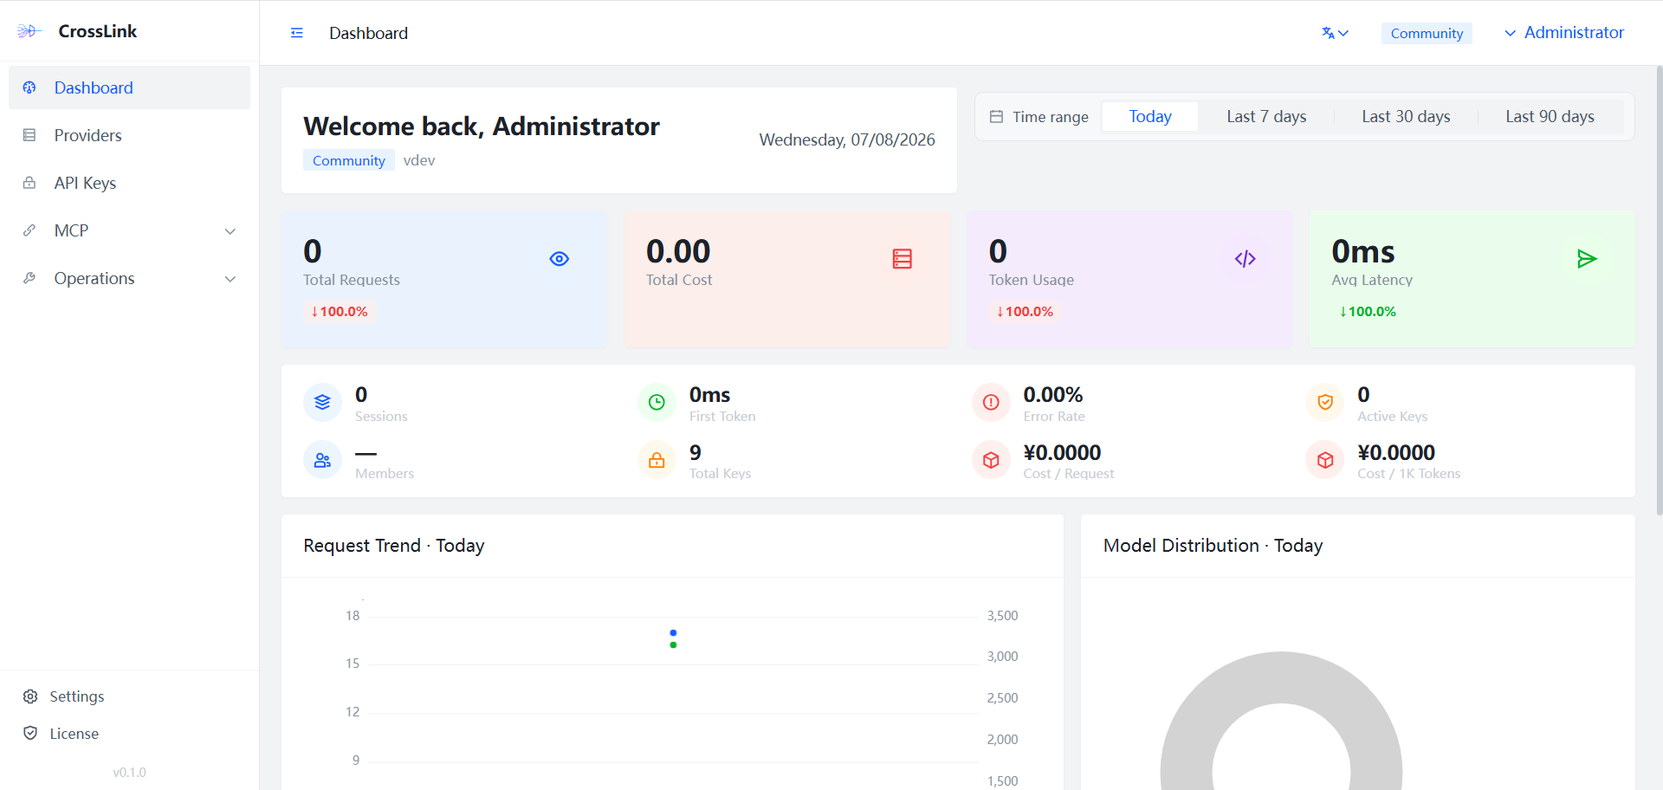Click the Total Requests eye icon

(x=560, y=259)
